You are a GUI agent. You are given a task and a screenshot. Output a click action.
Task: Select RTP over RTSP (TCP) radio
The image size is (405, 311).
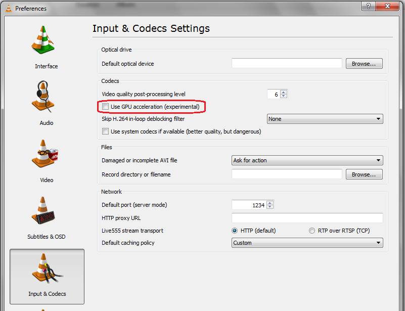point(312,231)
